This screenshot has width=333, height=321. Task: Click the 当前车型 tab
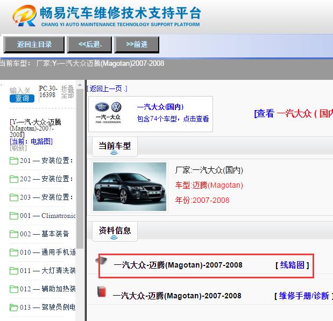coord(115,147)
